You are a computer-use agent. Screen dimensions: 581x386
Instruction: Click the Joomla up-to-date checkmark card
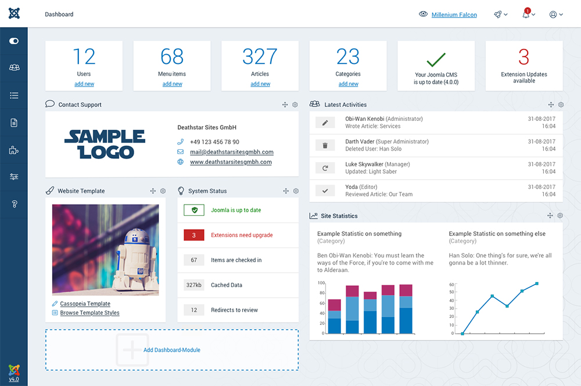point(436,66)
